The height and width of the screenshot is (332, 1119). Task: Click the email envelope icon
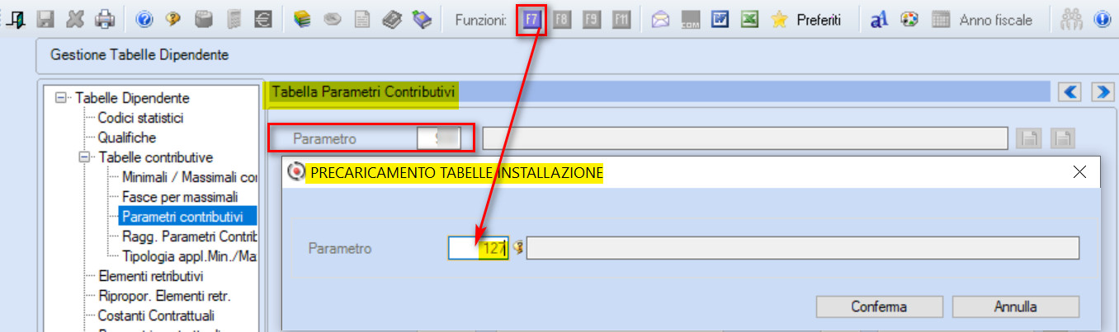[x=660, y=19]
